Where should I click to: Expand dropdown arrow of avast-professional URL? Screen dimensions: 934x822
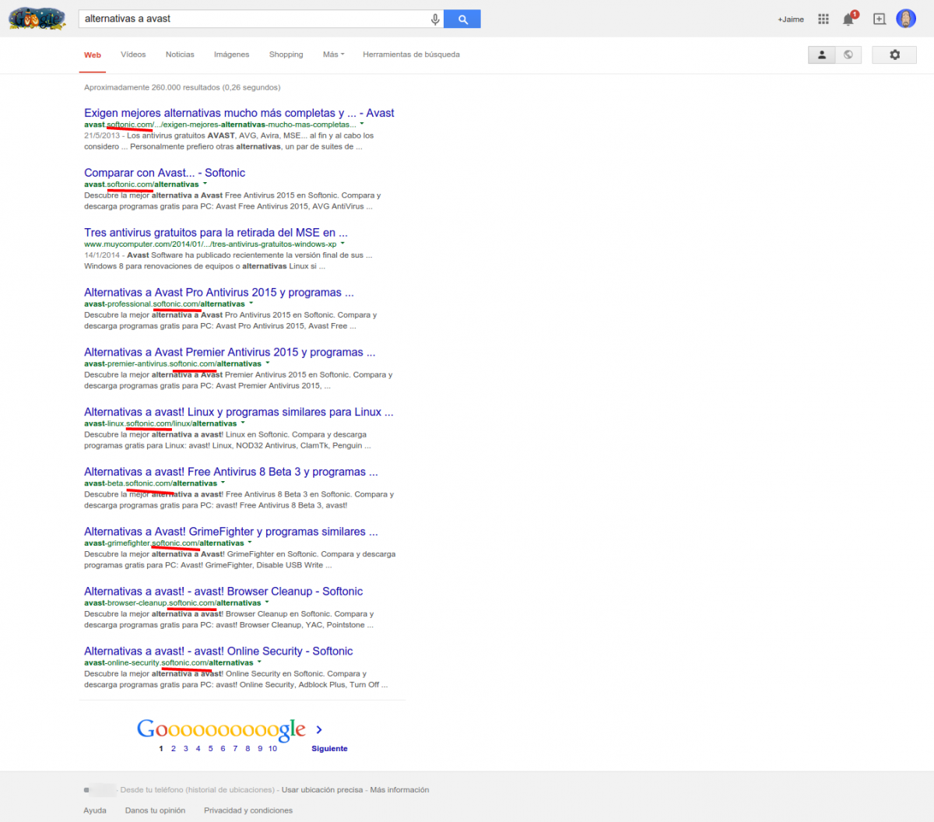coord(251,304)
